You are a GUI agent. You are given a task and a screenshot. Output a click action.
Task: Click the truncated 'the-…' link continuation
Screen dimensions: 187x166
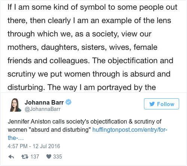tap(16, 138)
